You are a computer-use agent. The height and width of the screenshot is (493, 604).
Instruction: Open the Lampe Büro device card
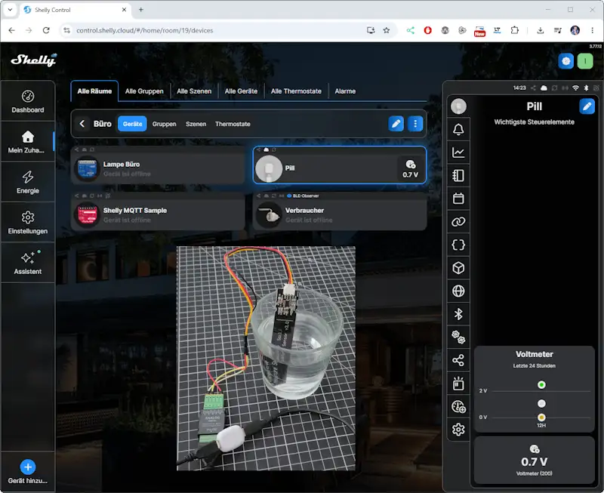click(158, 165)
